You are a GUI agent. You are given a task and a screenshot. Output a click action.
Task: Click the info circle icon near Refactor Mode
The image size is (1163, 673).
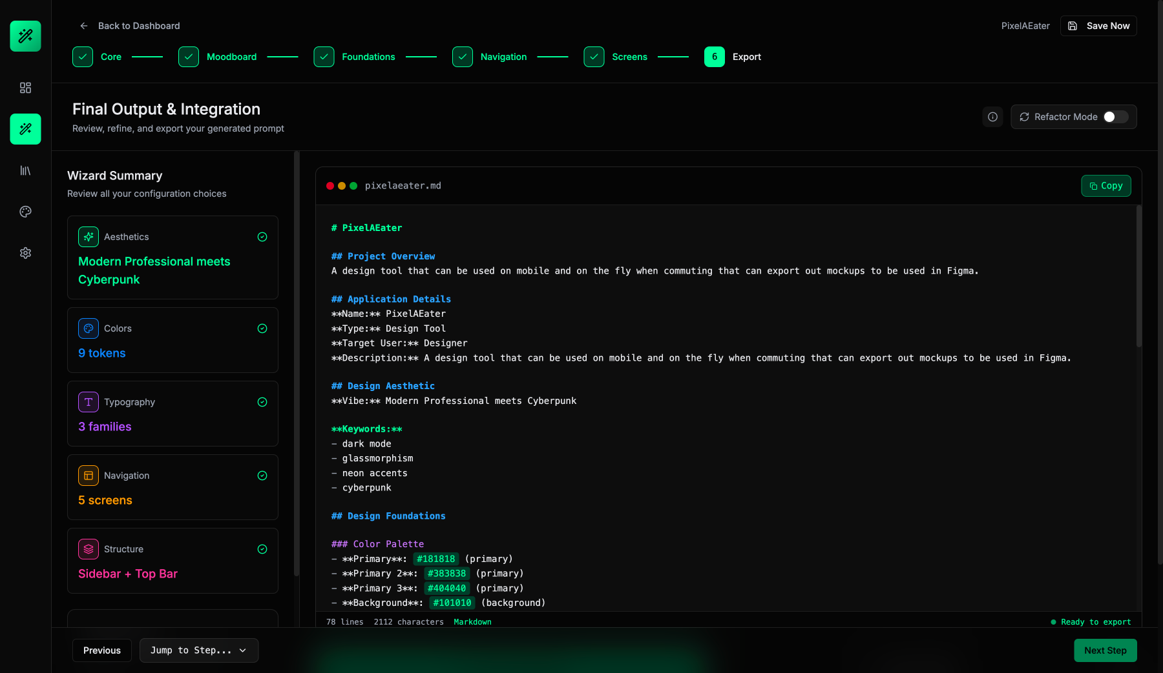click(x=992, y=117)
